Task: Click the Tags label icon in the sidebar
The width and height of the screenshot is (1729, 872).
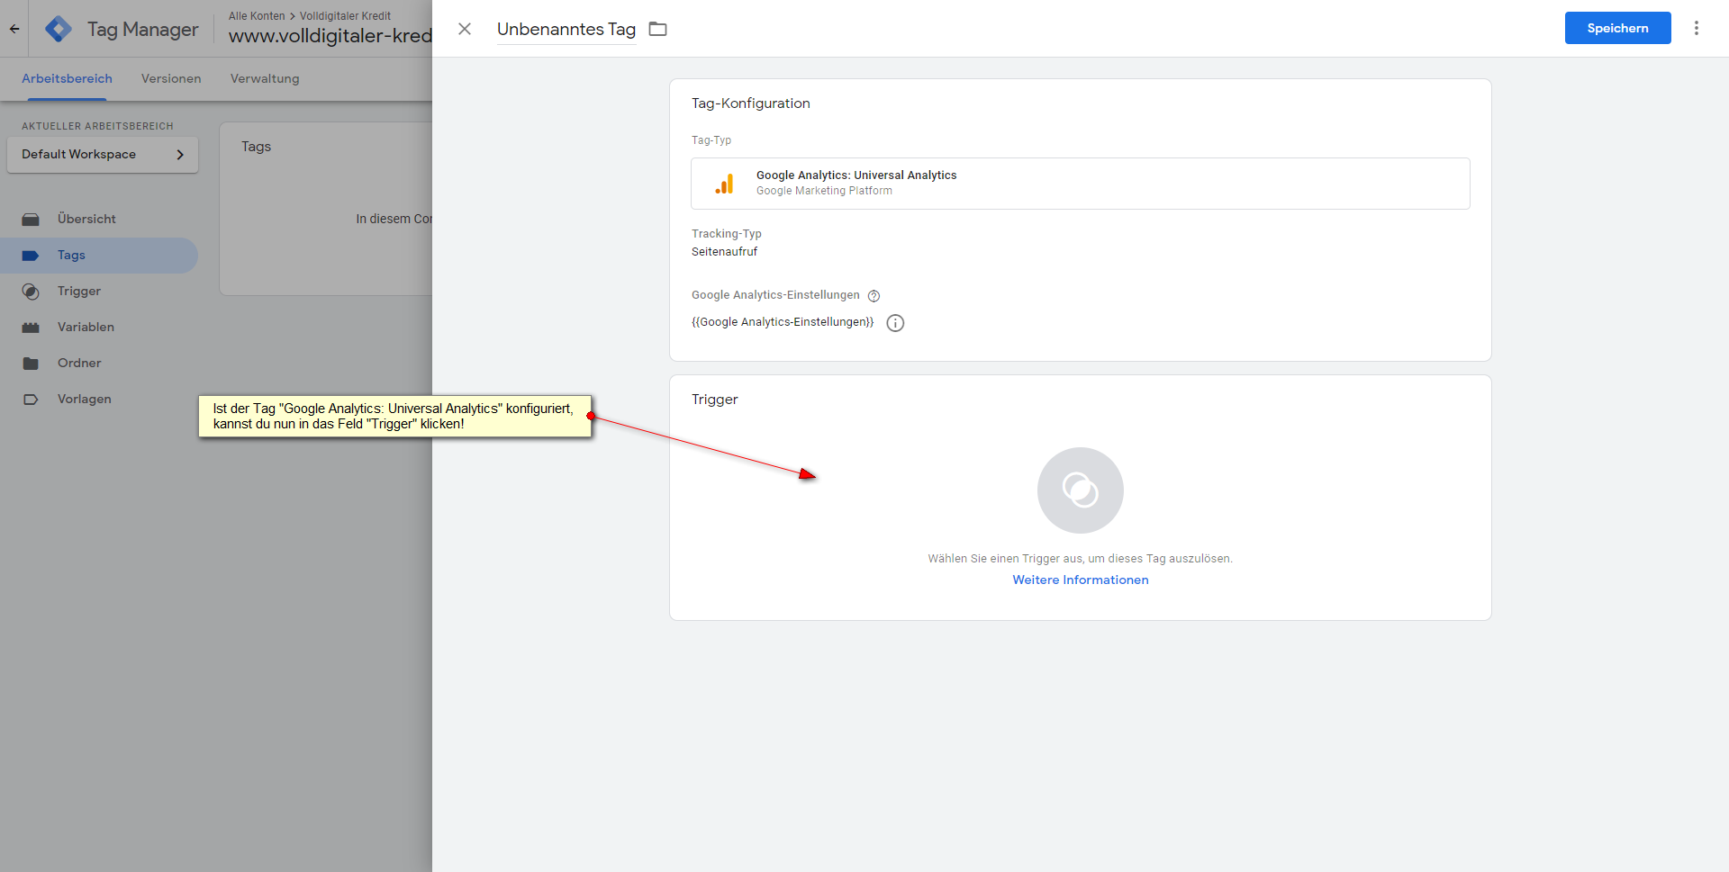Action: tap(31, 255)
